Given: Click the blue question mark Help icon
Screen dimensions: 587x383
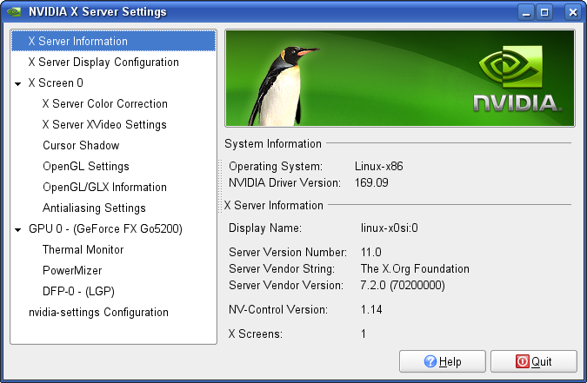Looking at the screenshot, I should tap(430, 361).
